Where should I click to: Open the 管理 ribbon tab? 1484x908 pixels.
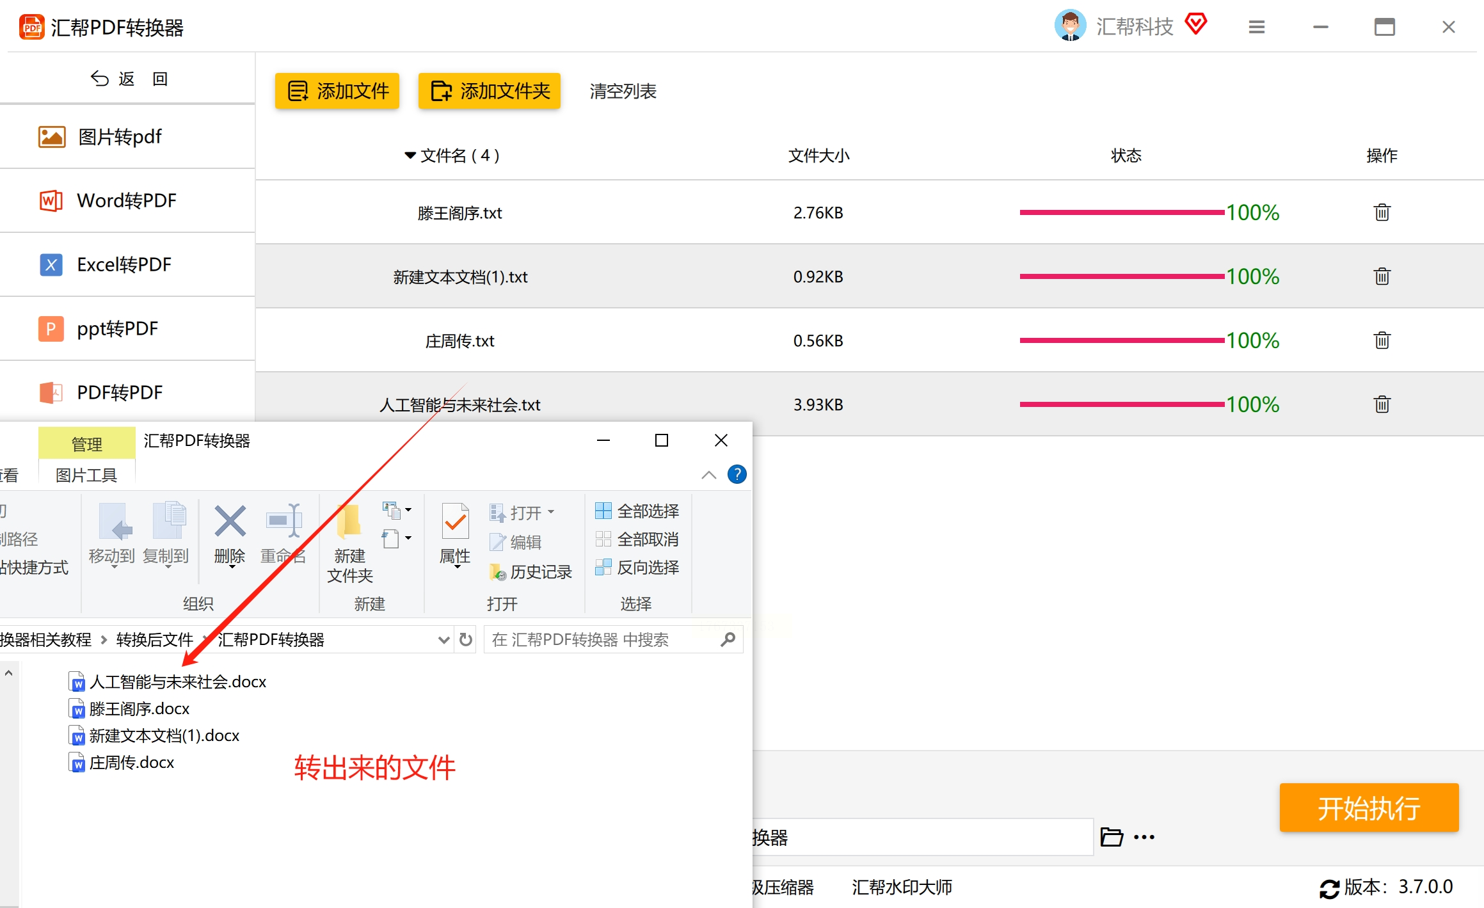(86, 443)
